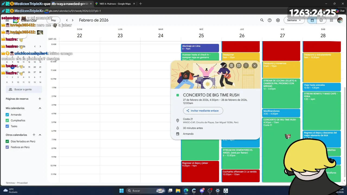The height and width of the screenshot is (195, 347).
Task: Open Task View on the taskbar
Action: (x=170, y=191)
